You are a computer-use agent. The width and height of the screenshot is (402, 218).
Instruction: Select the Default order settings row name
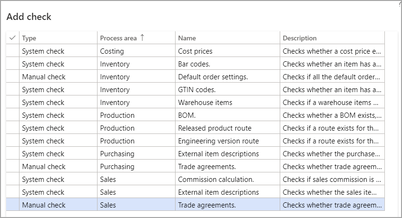click(x=213, y=76)
